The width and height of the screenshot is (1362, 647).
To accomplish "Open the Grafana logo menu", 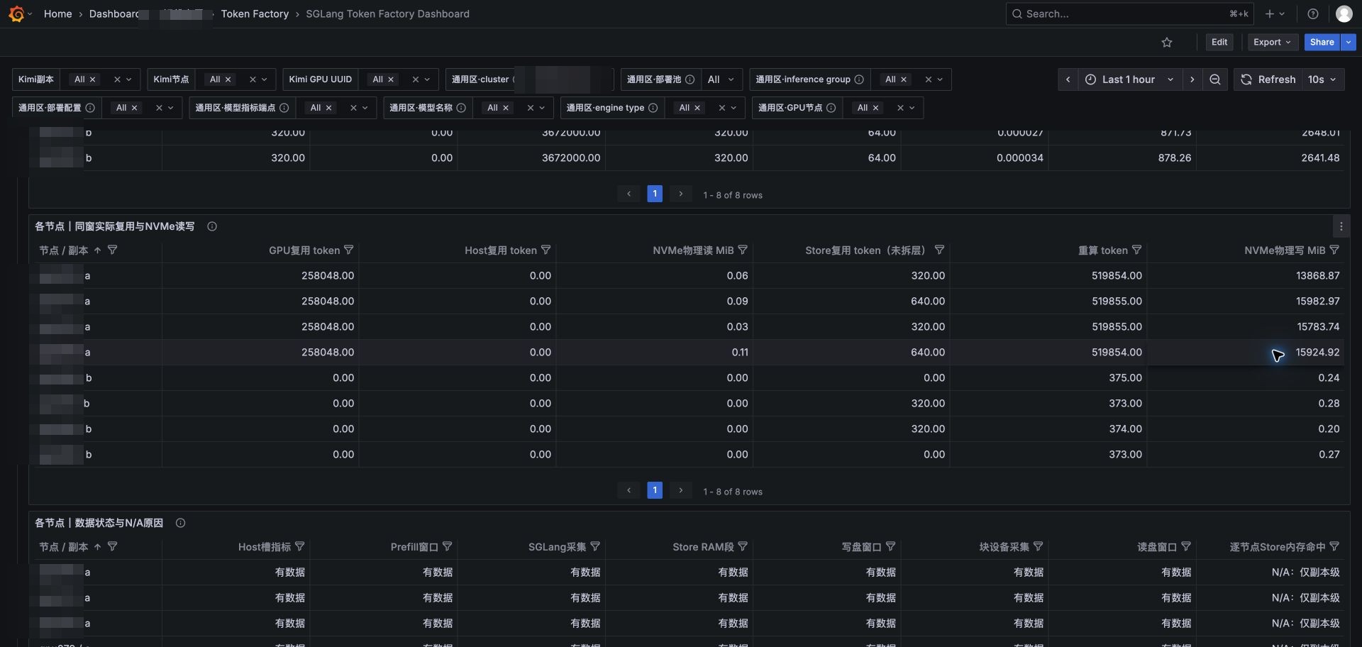I will coord(16,13).
